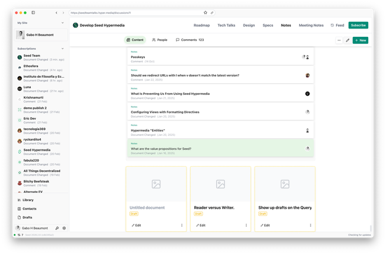This screenshot has width=386, height=254.
Task: Toggle the sidebar panel icon
Action: pyautogui.click(x=33, y=12)
